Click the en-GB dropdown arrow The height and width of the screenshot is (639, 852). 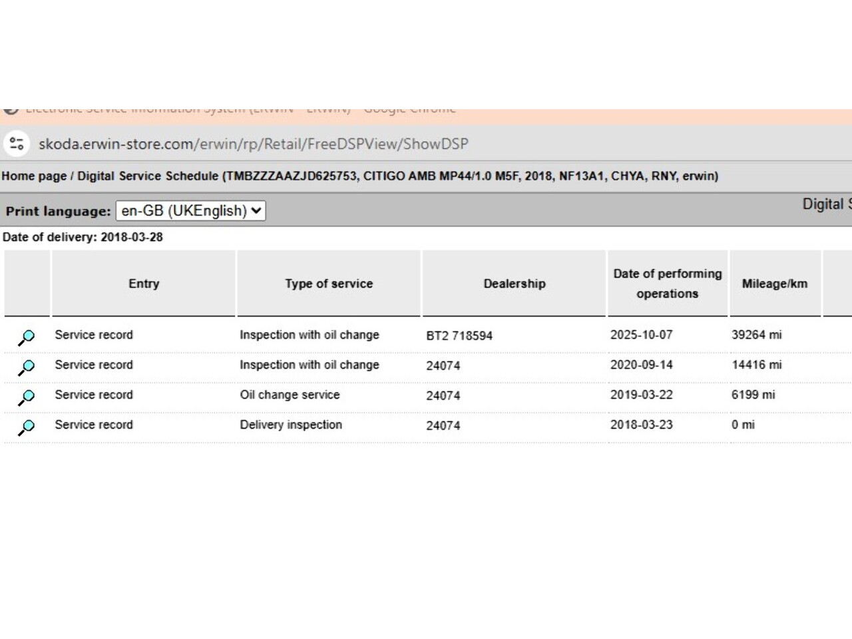tap(256, 211)
